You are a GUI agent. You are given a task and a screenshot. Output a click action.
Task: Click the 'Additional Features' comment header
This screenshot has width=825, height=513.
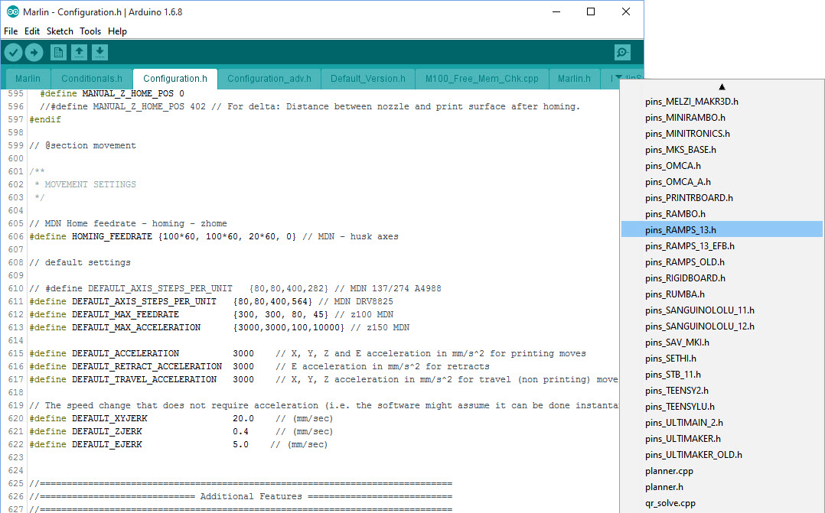tap(250, 496)
